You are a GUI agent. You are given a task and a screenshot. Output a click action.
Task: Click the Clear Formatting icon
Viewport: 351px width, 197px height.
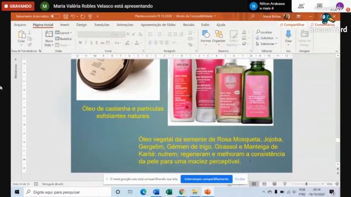140,34
